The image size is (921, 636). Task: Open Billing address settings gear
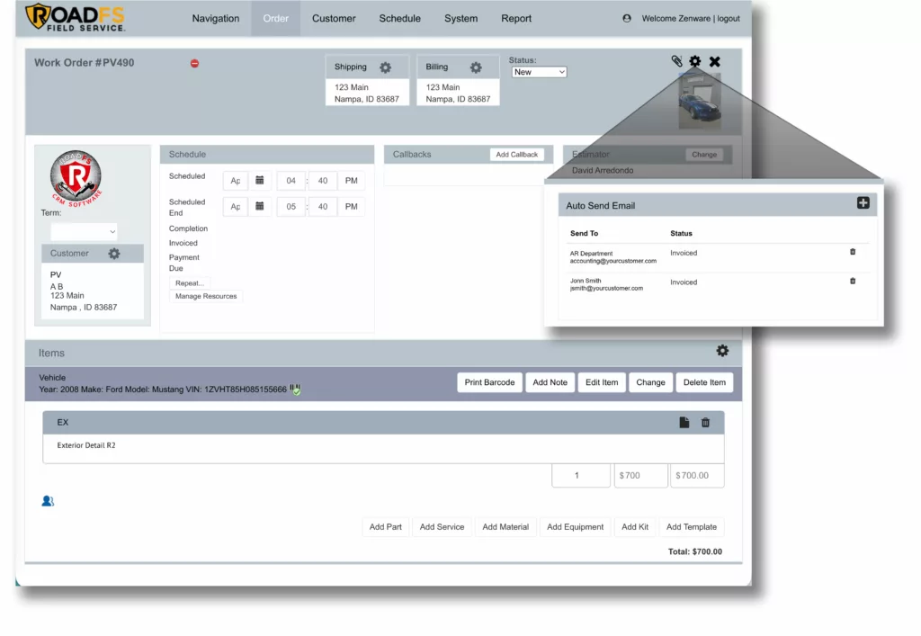click(x=476, y=67)
